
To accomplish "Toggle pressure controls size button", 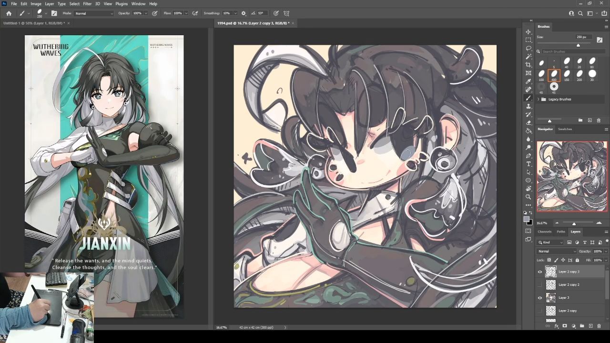I will [276, 13].
